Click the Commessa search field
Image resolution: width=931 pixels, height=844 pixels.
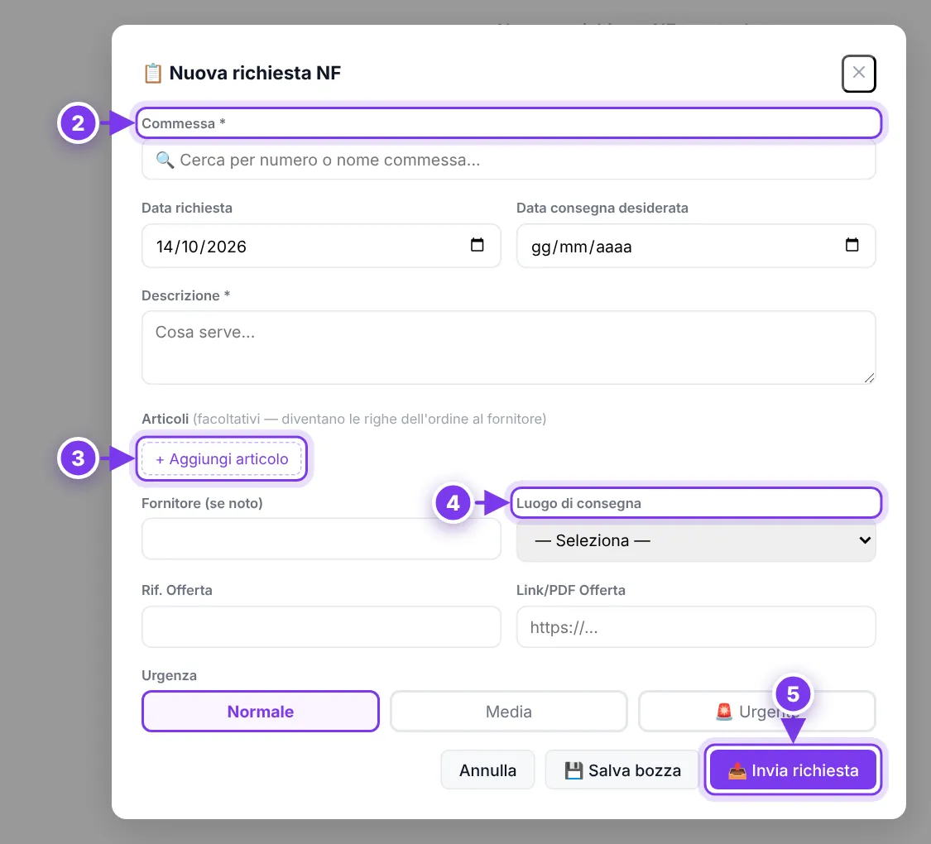(508, 161)
